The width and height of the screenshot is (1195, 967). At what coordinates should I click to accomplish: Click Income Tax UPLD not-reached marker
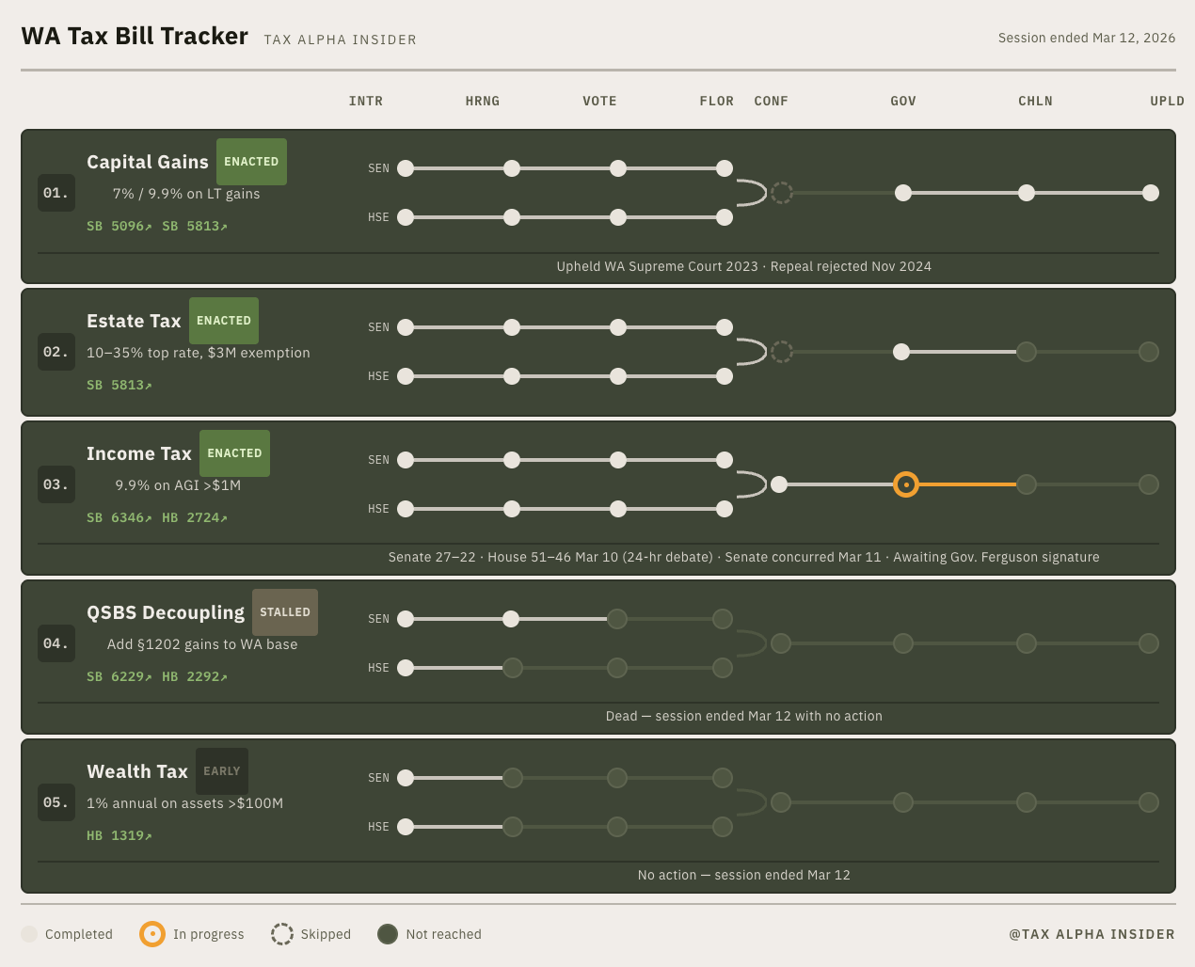(1149, 484)
